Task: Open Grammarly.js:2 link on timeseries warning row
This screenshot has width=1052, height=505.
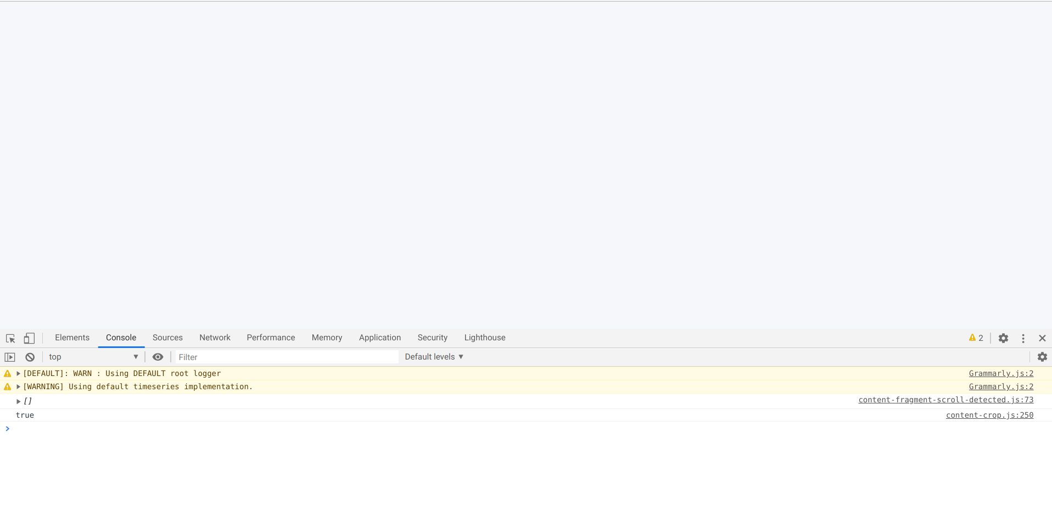Action: 1001,387
